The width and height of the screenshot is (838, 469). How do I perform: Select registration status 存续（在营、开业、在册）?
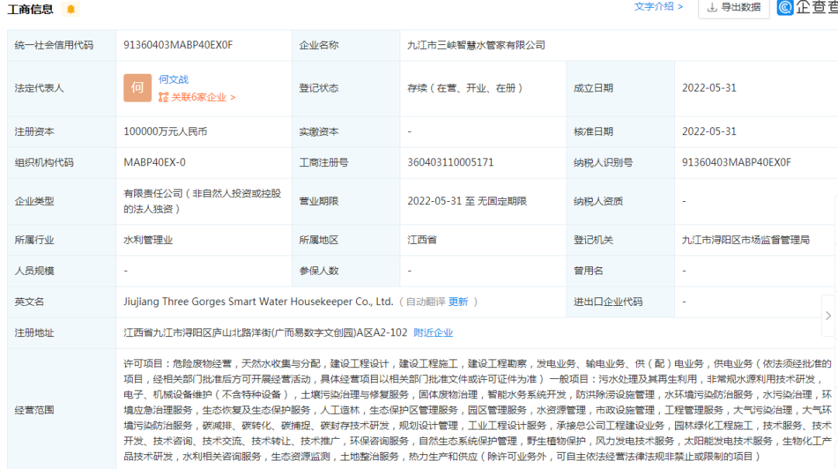click(x=465, y=89)
